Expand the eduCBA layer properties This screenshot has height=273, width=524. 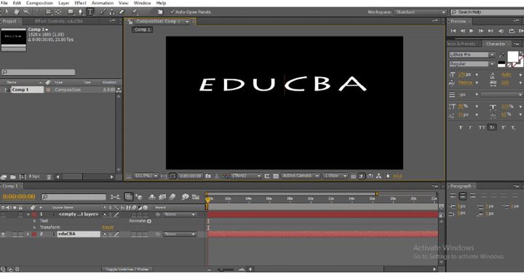[28, 235]
